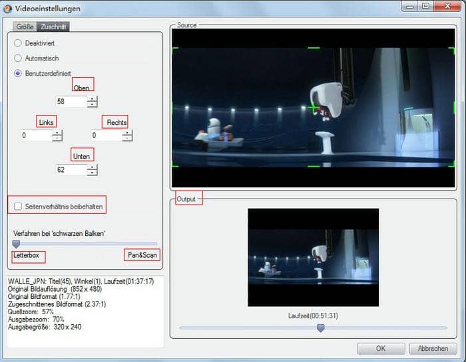
Task: Click the OK button
Action: [x=381, y=348]
